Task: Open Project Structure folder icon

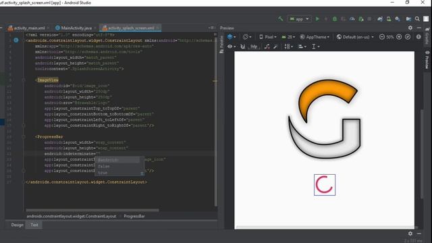Action: point(408,19)
